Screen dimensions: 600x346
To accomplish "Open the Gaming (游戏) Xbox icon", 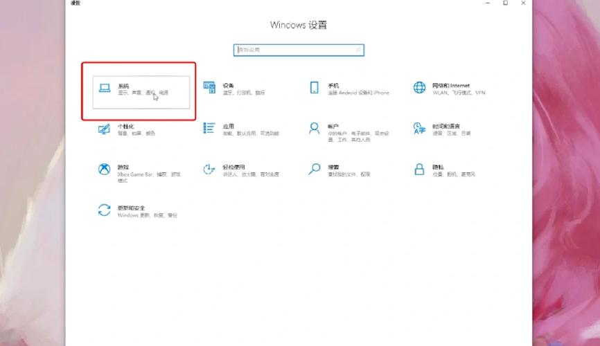I will [104, 169].
